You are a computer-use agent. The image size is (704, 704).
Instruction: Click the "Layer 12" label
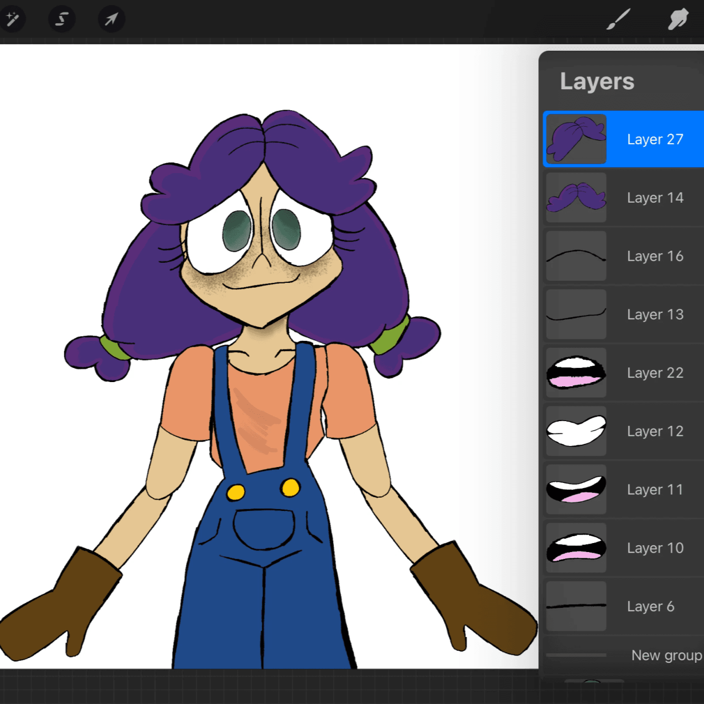655,432
